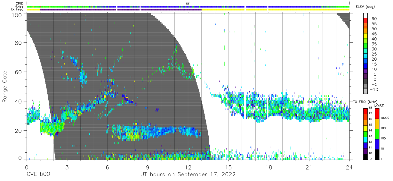
Task: Click the 'CVE b00' radar beam label
Action: (38, 175)
